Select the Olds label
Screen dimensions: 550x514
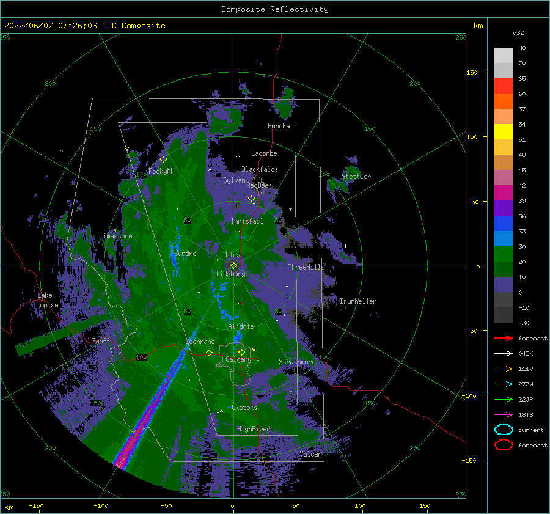(x=233, y=255)
